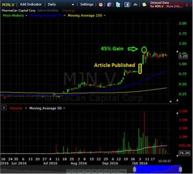Click the binoculars icon in toolbar
This screenshot has width=193, height=174.
tap(135, 5)
